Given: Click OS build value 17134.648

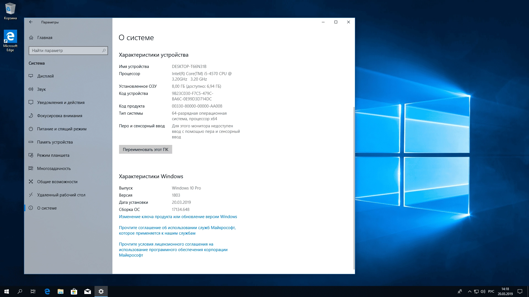Looking at the screenshot, I should coord(180,210).
